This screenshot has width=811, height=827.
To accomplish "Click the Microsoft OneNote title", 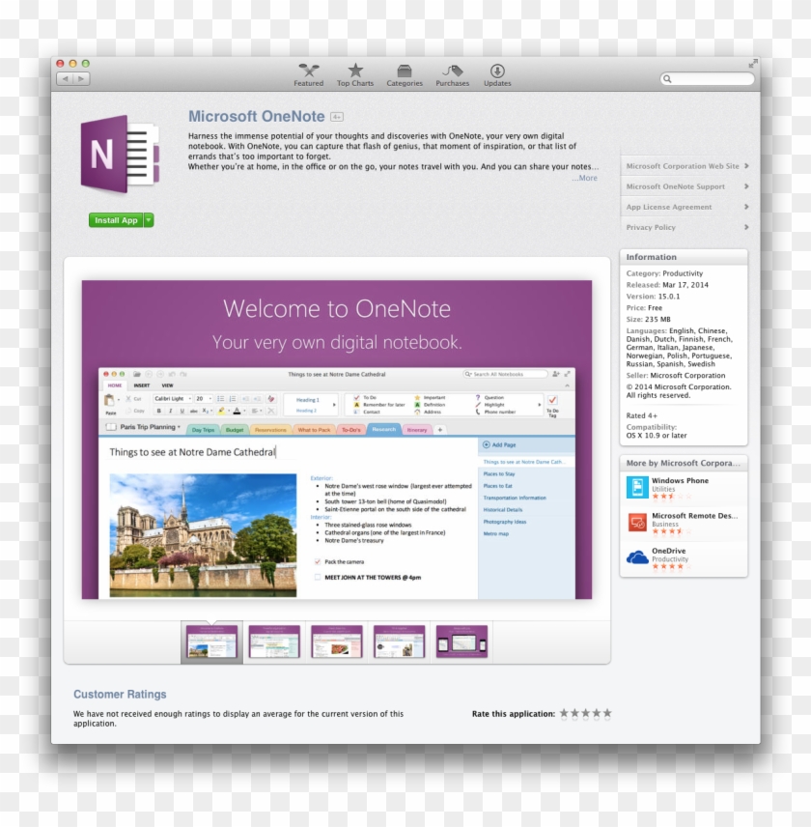I will point(256,116).
